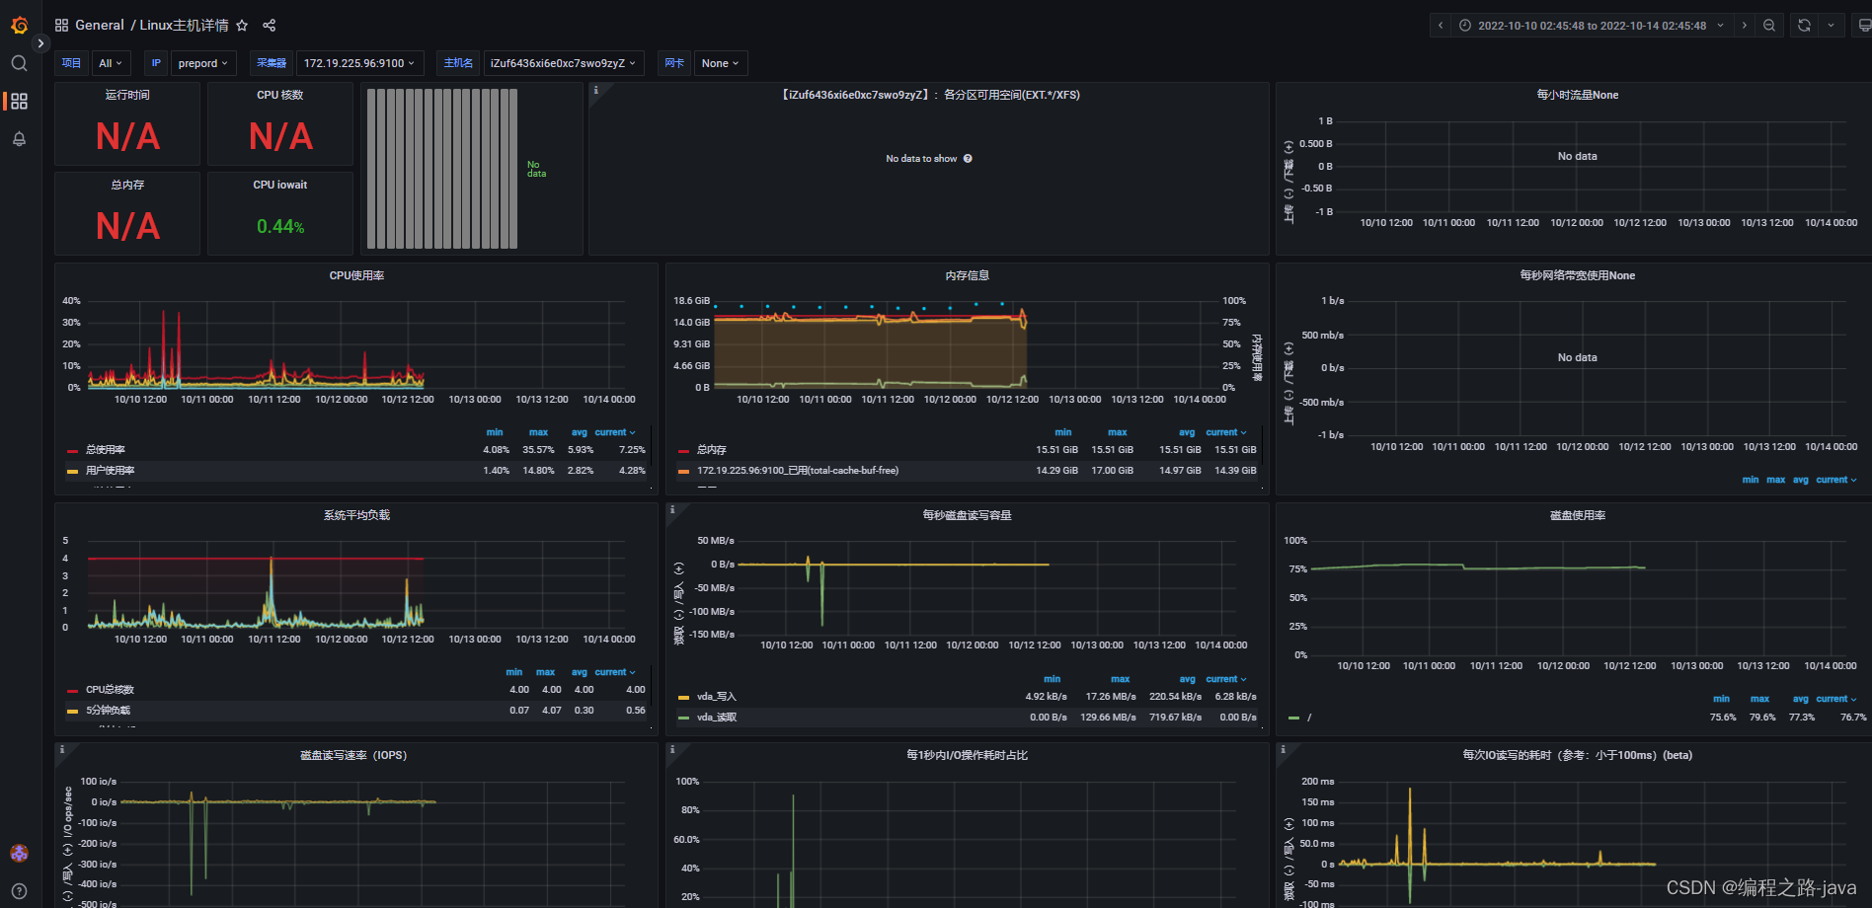Sort 内存信息 legend by current

(1225, 432)
